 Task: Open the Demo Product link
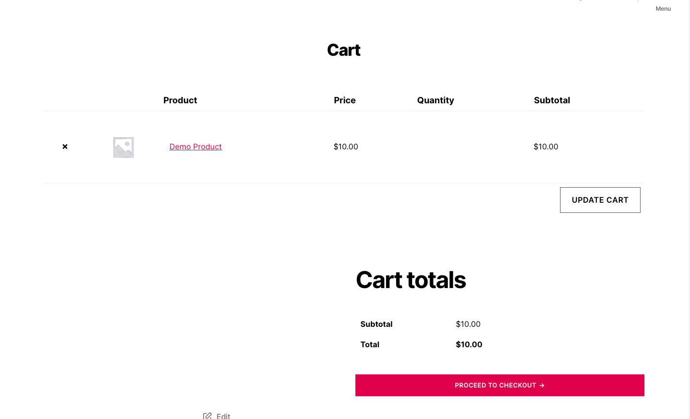195,146
